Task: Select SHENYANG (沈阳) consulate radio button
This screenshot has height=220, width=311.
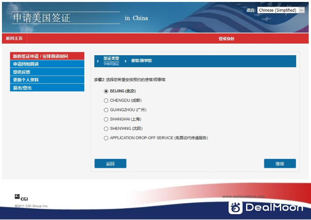Action: [106, 129]
